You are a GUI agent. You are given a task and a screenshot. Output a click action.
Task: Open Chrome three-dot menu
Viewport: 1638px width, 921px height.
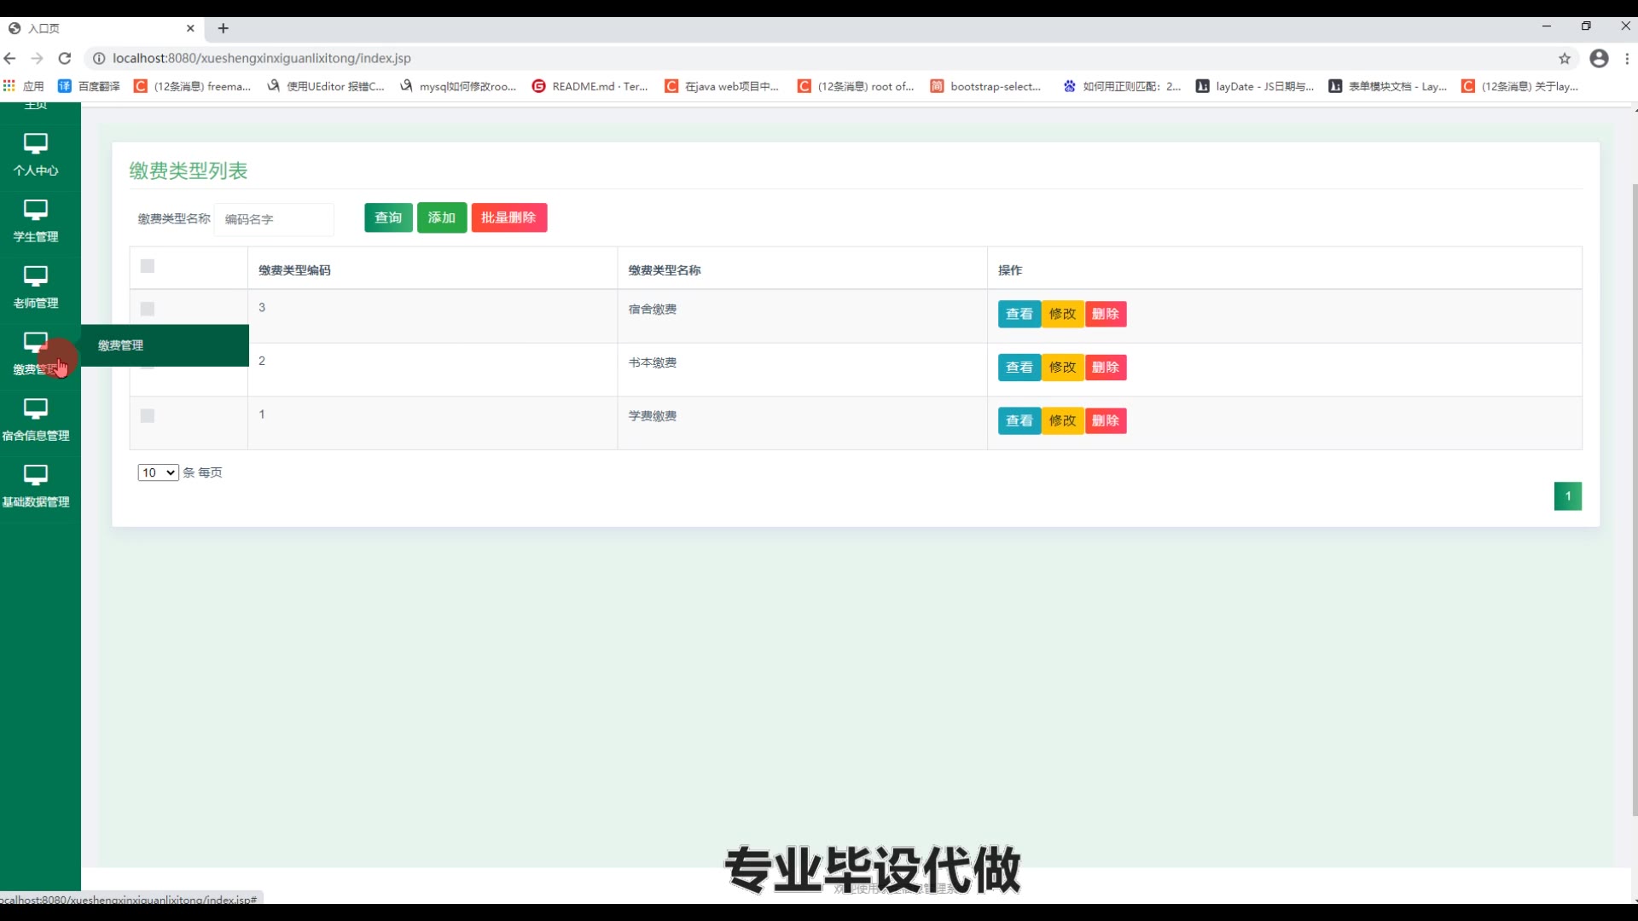1627,58
